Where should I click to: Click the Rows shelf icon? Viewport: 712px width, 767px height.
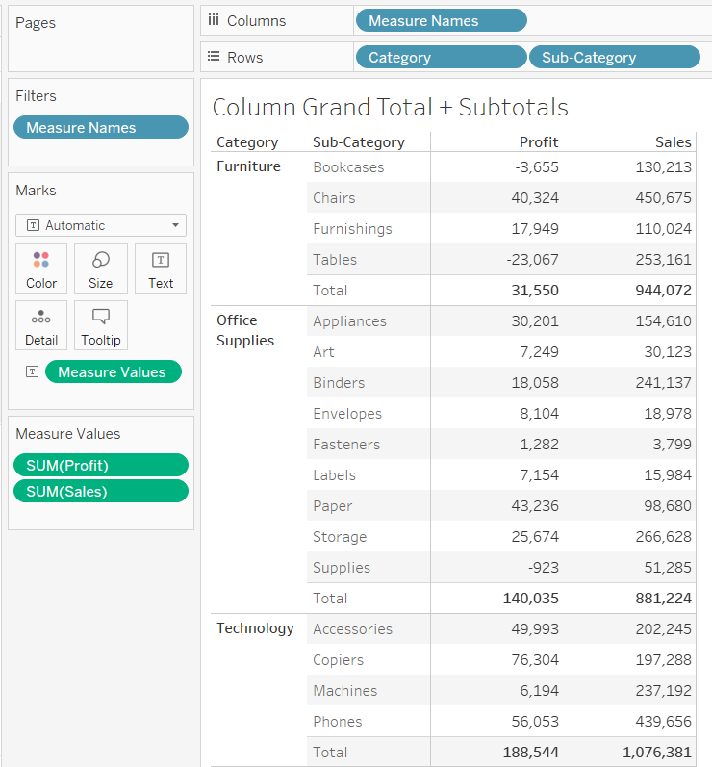[214, 57]
